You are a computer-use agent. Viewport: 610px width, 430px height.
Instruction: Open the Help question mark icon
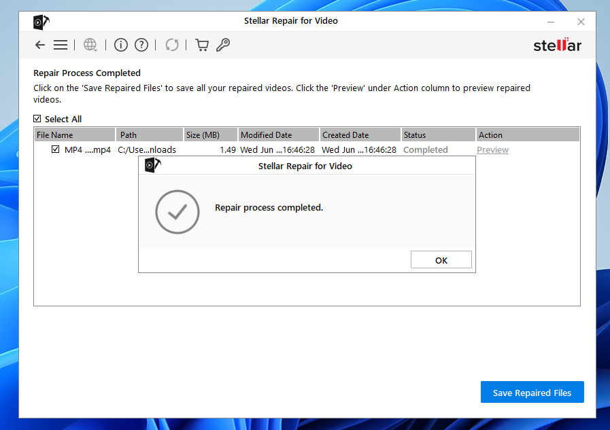pyautogui.click(x=141, y=45)
